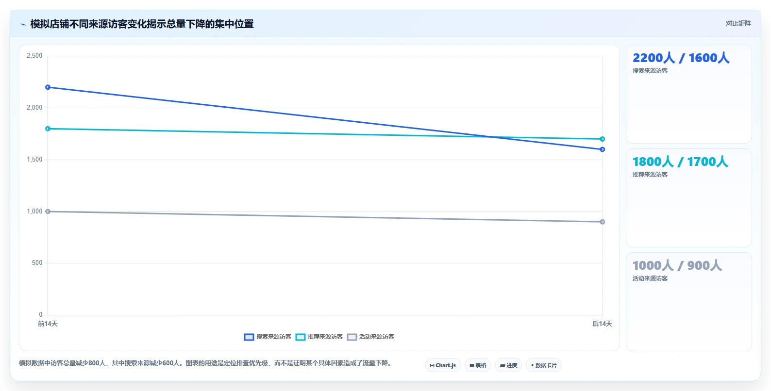Click the 进度 tag
This screenshot has width=771, height=391.
pyautogui.click(x=508, y=365)
